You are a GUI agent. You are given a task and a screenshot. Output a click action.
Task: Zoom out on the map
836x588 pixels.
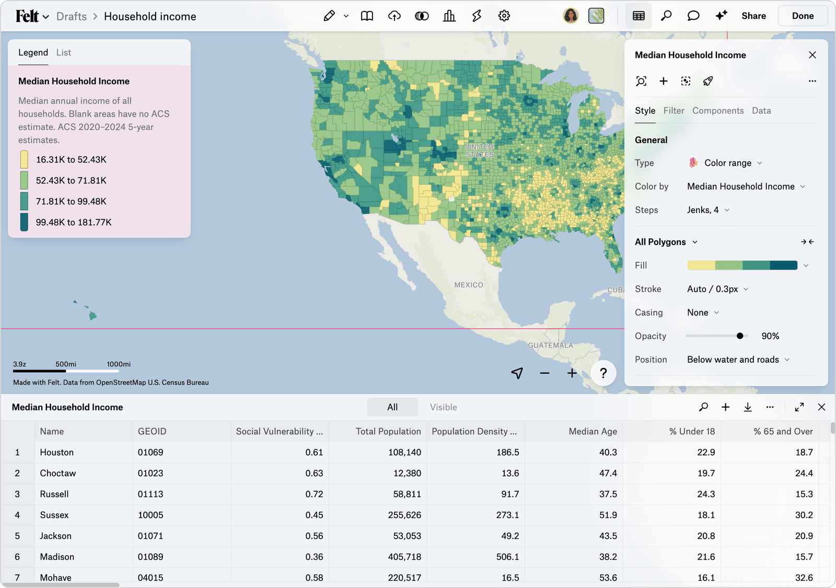tap(544, 373)
